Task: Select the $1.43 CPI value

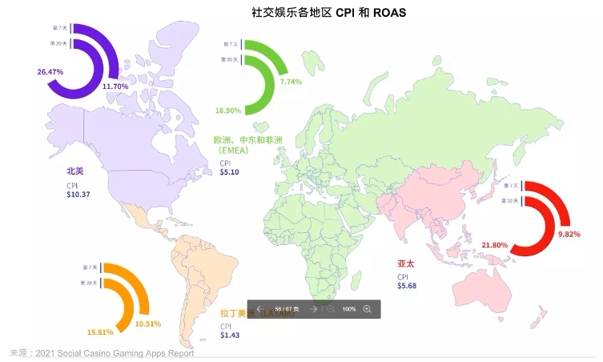Action: point(230,335)
